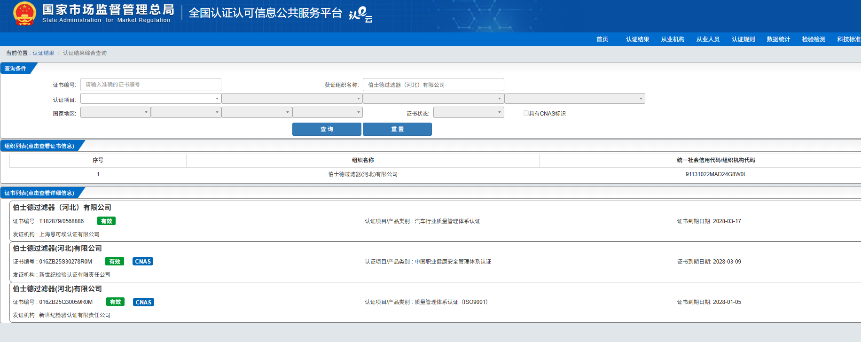The width and height of the screenshot is (861, 342).
Task: Expand the 证书状态 dropdown
Action: tap(468, 113)
